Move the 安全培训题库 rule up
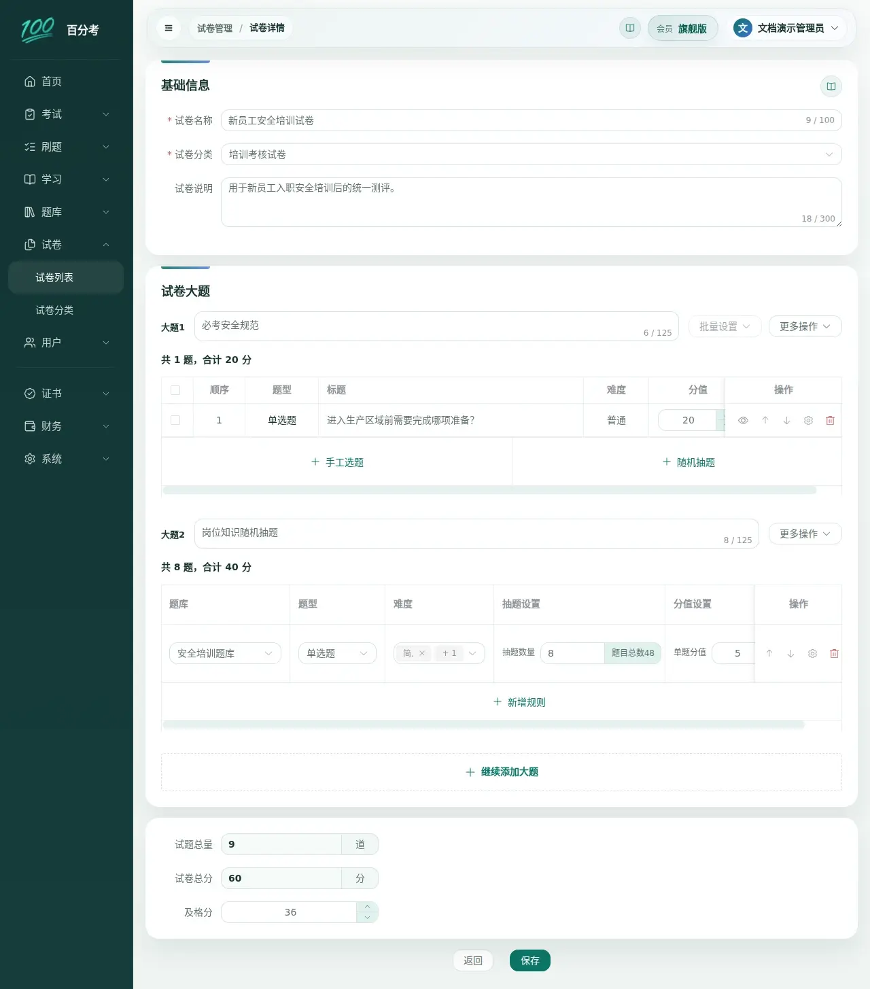The height and width of the screenshot is (989, 870). 769,653
